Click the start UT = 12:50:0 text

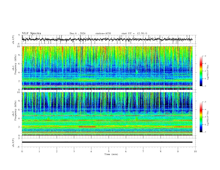click(134, 33)
